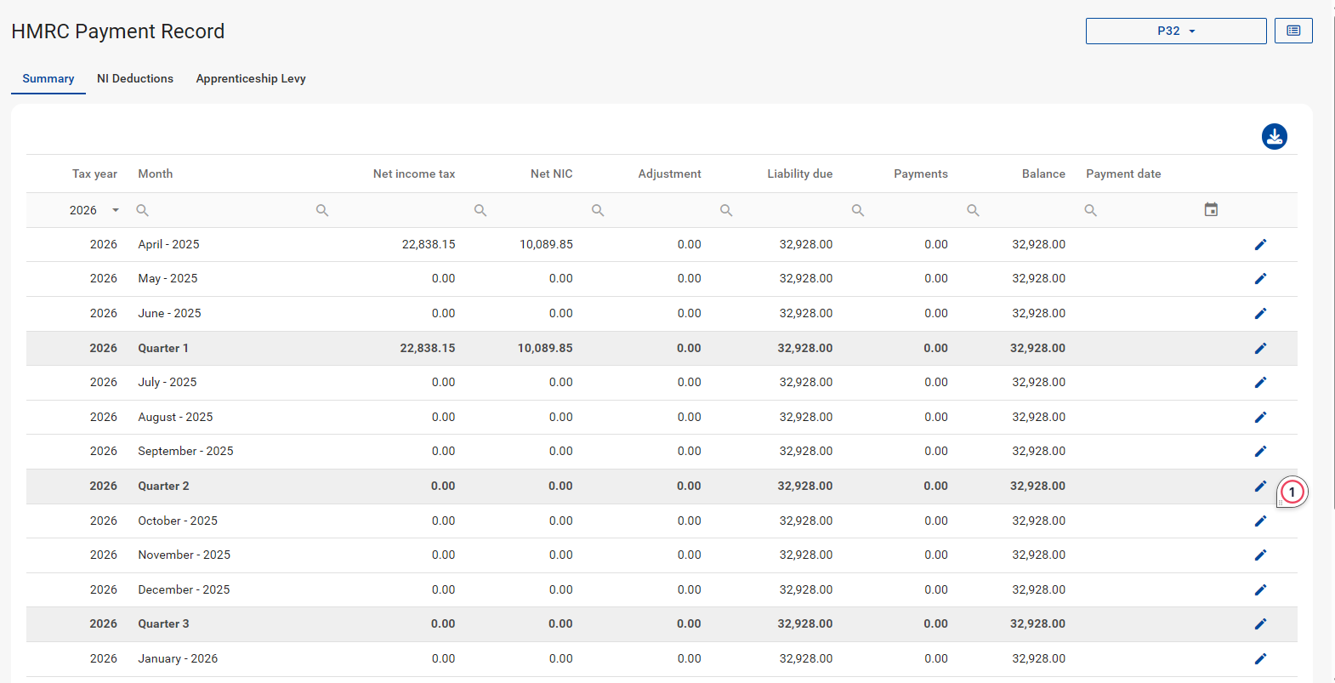Edit the Quarter 1 row
The image size is (1335, 683).
[1260, 349]
